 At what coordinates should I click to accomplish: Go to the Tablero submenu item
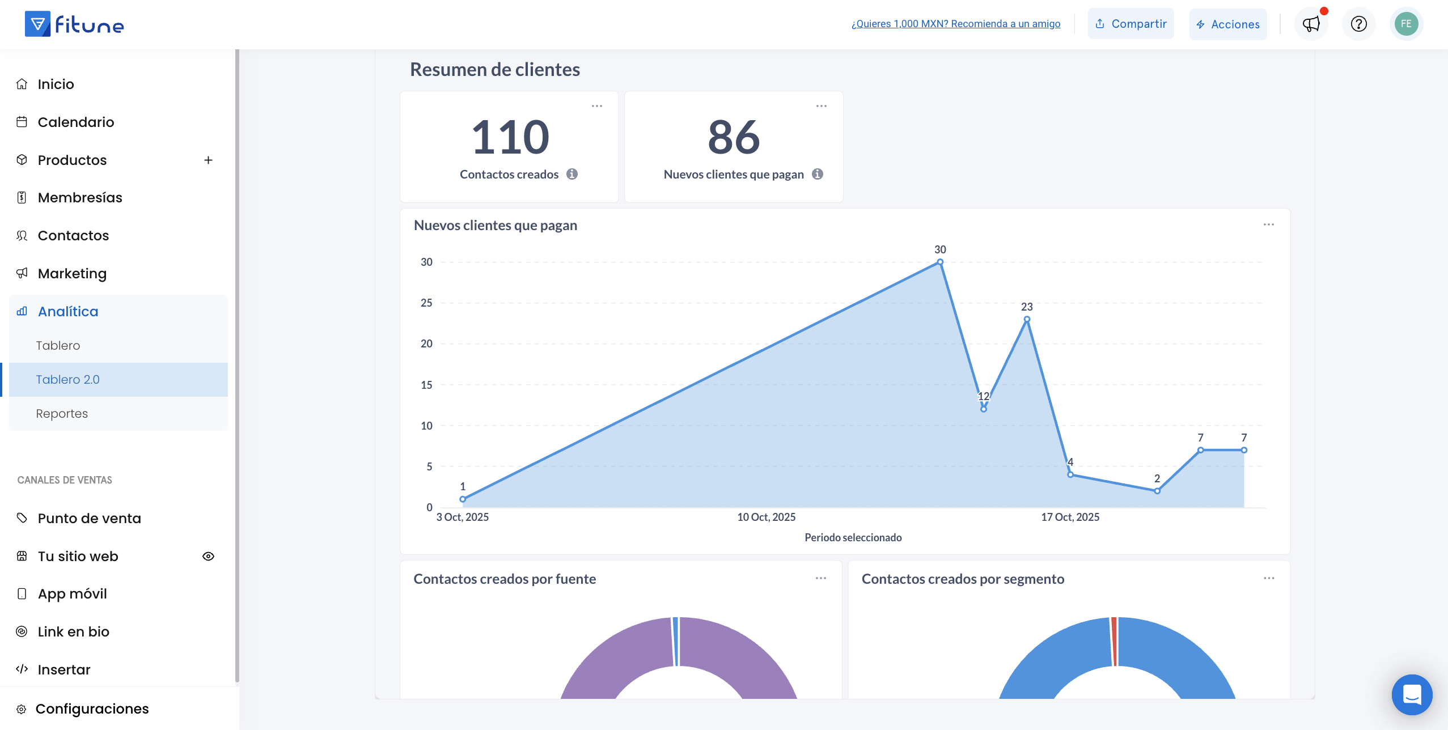pos(58,345)
